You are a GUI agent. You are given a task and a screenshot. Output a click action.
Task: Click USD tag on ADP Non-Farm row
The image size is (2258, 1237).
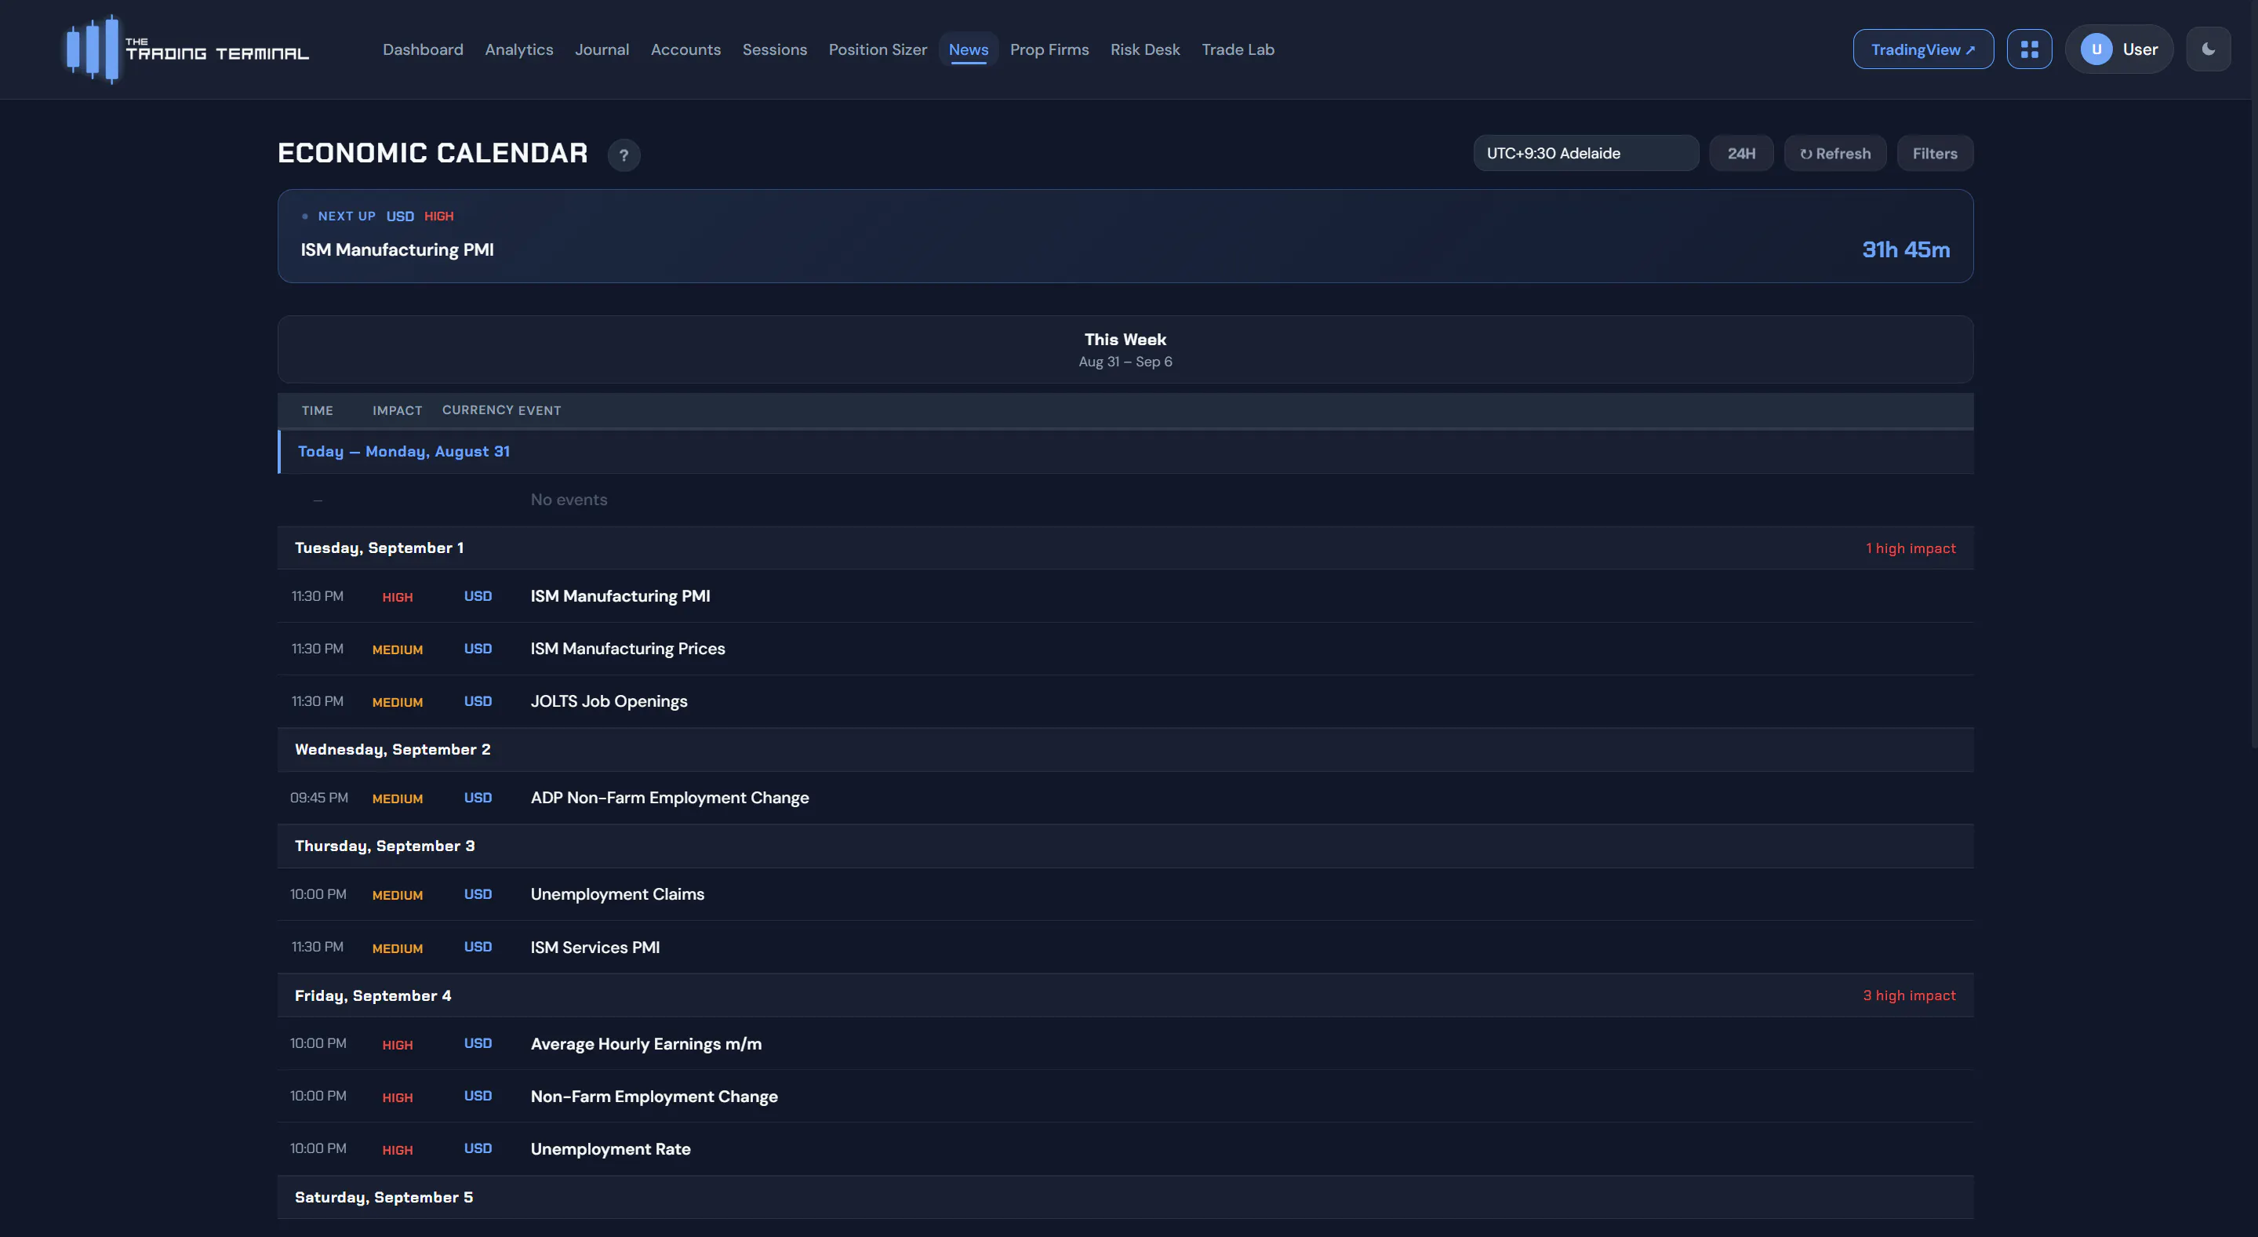pyautogui.click(x=478, y=798)
